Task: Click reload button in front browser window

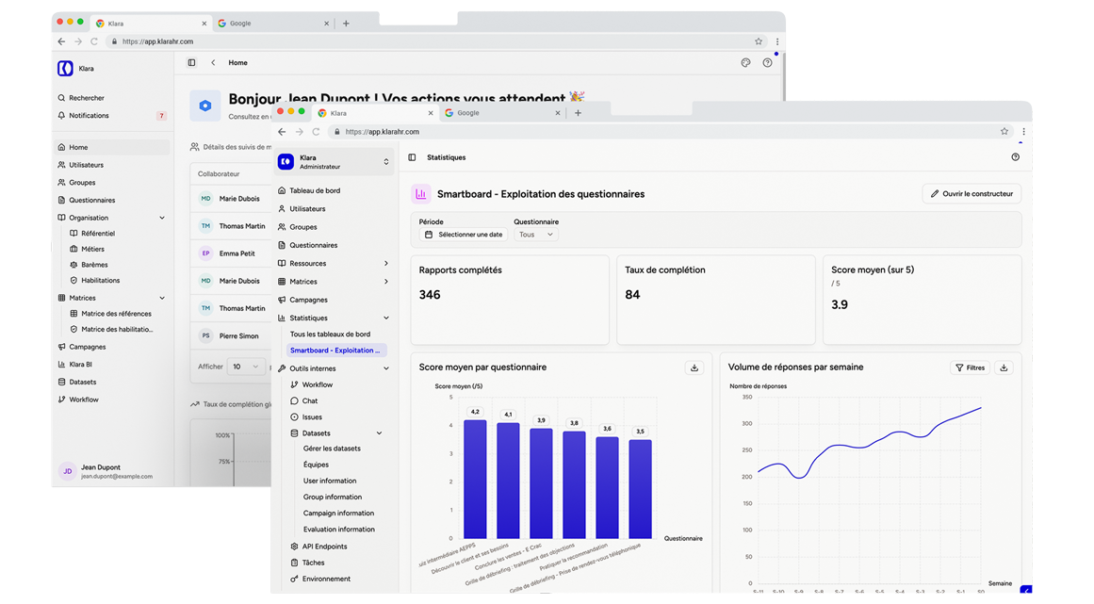Action: point(316,132)
